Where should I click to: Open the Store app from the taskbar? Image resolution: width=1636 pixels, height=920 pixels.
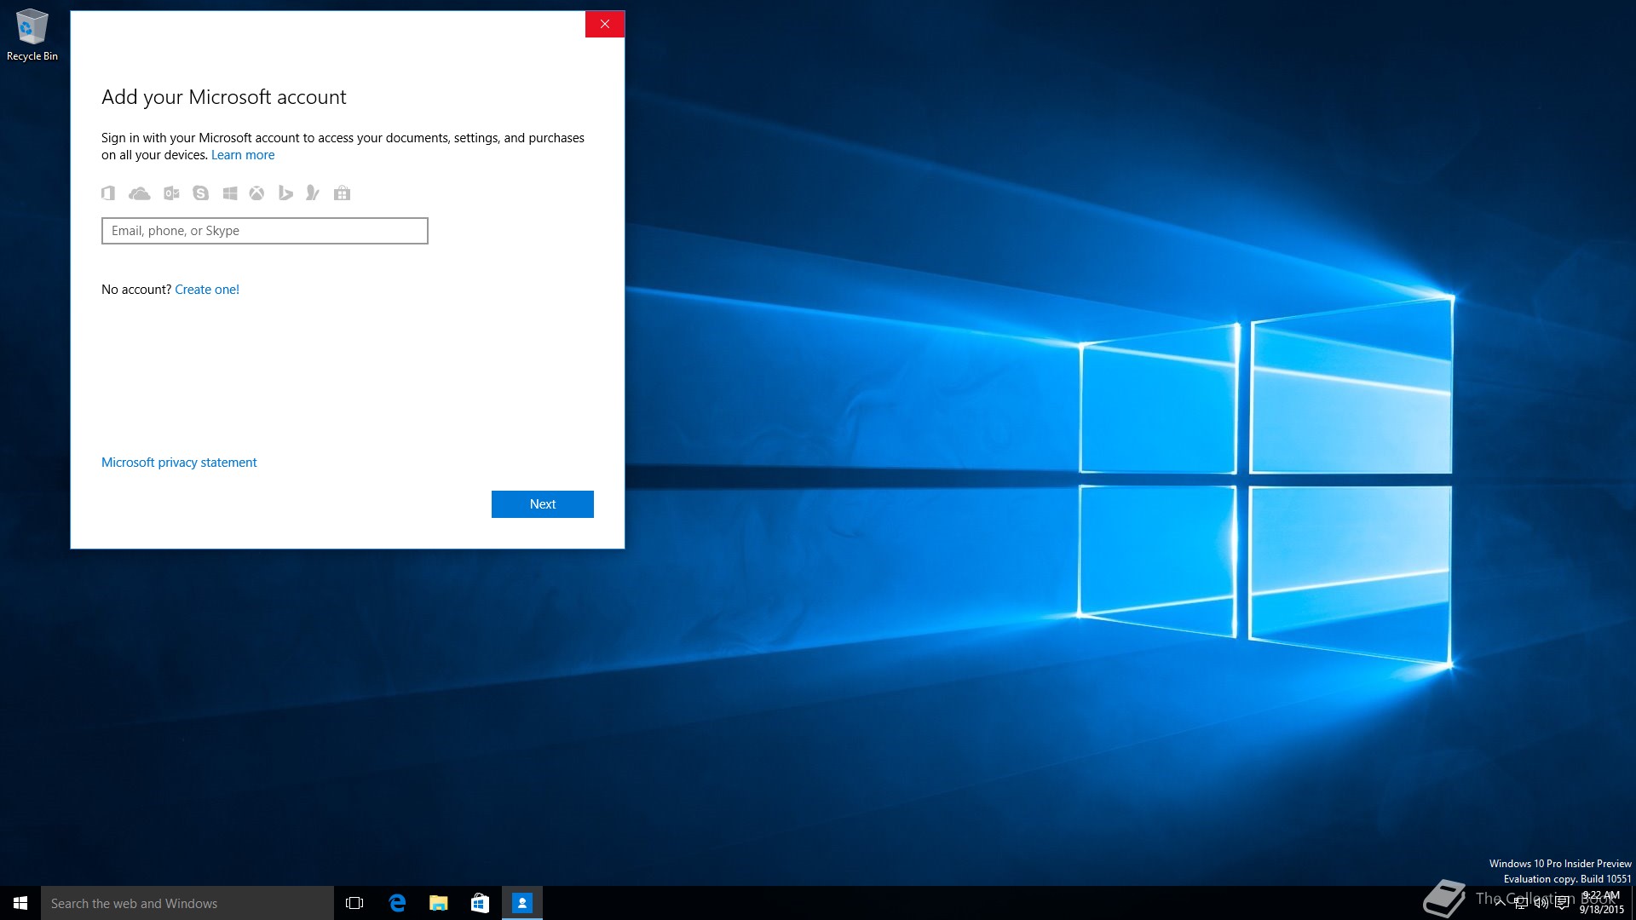click(480, 903)
